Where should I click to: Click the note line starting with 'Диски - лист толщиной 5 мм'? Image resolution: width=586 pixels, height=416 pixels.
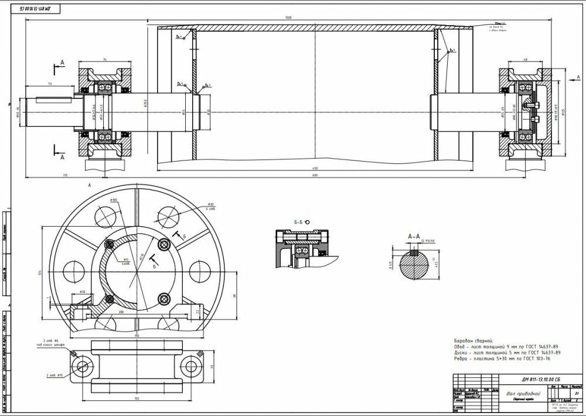point(507,353)
